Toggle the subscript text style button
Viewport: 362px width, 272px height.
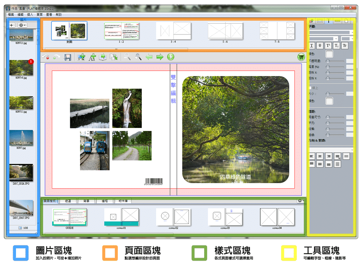click(x=336, y=46)
